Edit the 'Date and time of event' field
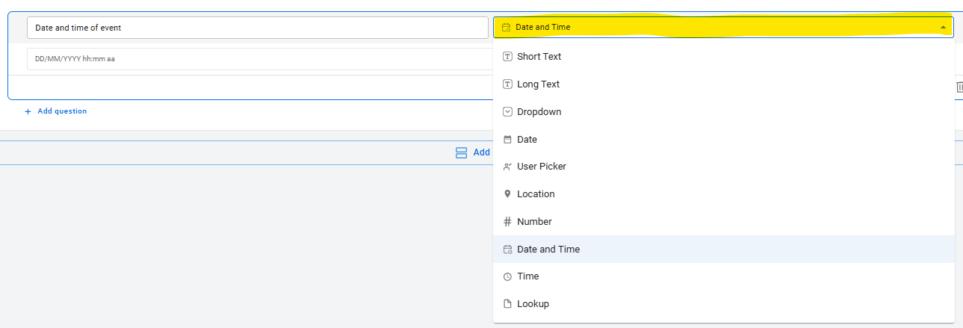The height and width of the screenshot is (328, 963). tap(257, 28)
